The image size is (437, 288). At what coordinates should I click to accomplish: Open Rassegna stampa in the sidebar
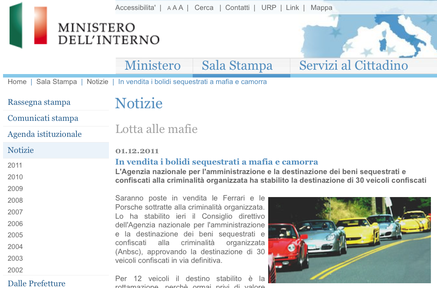[39, 102]
